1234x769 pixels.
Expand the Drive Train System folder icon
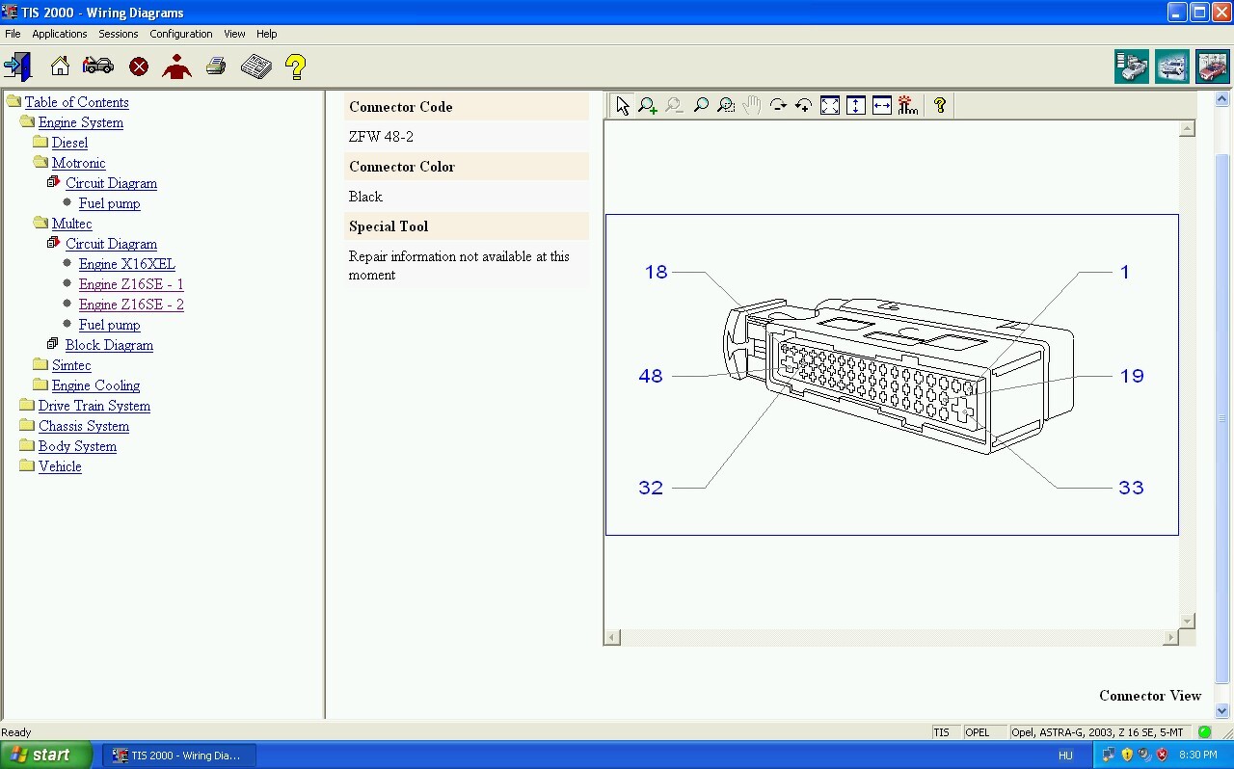27,405
